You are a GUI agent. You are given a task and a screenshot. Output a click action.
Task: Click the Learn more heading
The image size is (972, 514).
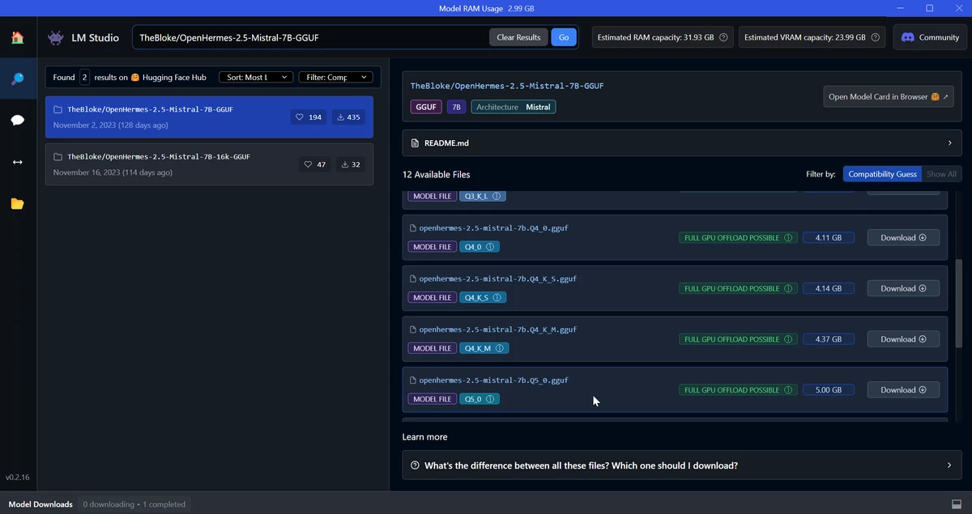[424, 437]
